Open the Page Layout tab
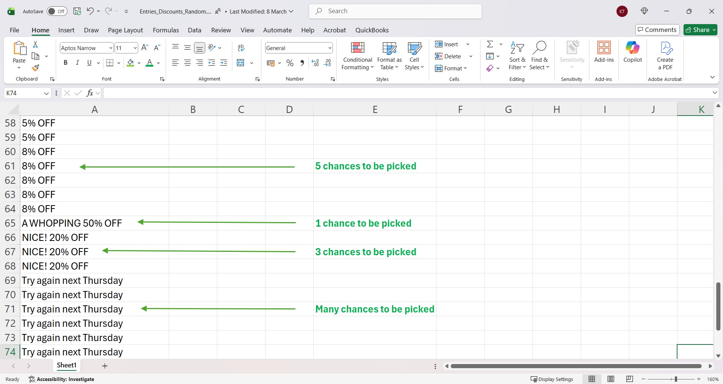723x384 pixels. click(x=125, y=30)
